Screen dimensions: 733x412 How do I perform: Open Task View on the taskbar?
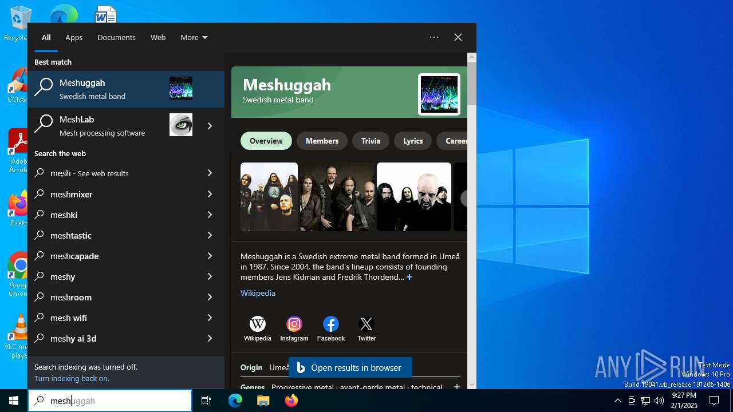pos(206,401)
